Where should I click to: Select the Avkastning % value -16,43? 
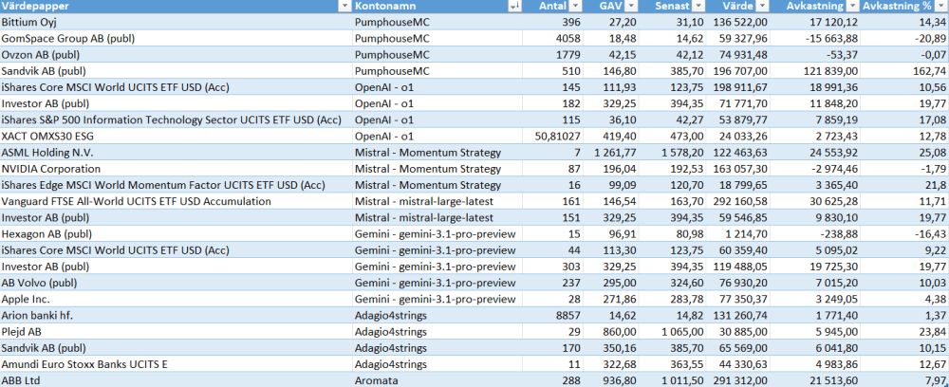(x=904, y=234)
